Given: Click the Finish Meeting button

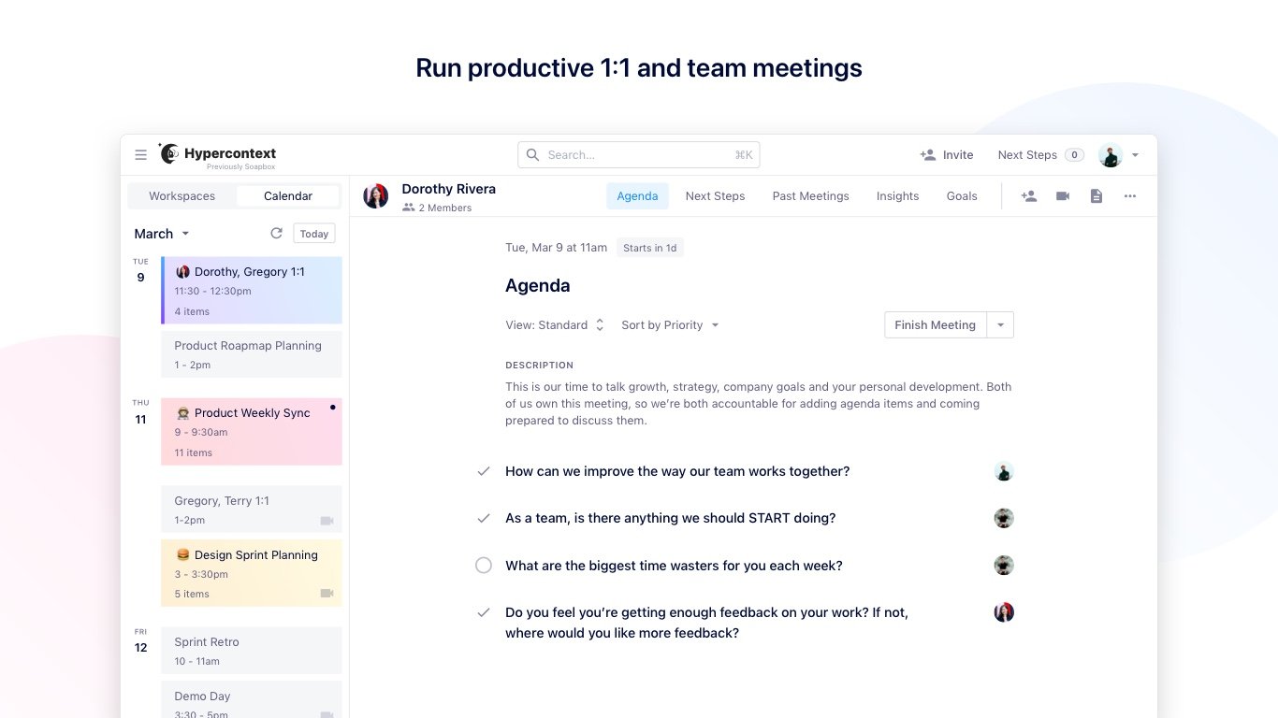Looking at the screenshot, I should (935, 325).
